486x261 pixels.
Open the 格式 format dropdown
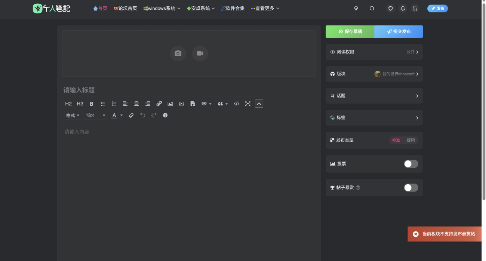click(73, 116)
